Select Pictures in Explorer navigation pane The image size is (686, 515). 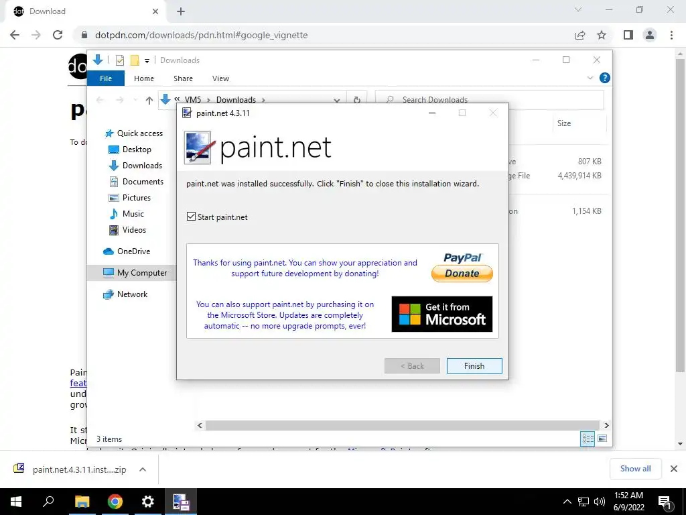(130, 198)
